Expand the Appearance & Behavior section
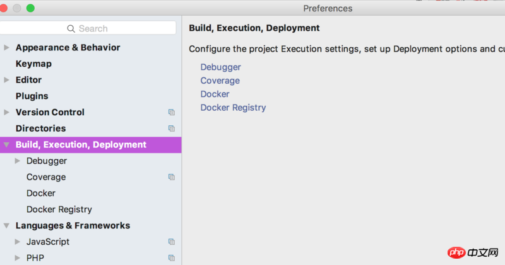Image resolution: width=505 pixels, height=265 pixels. coord(7,48)
